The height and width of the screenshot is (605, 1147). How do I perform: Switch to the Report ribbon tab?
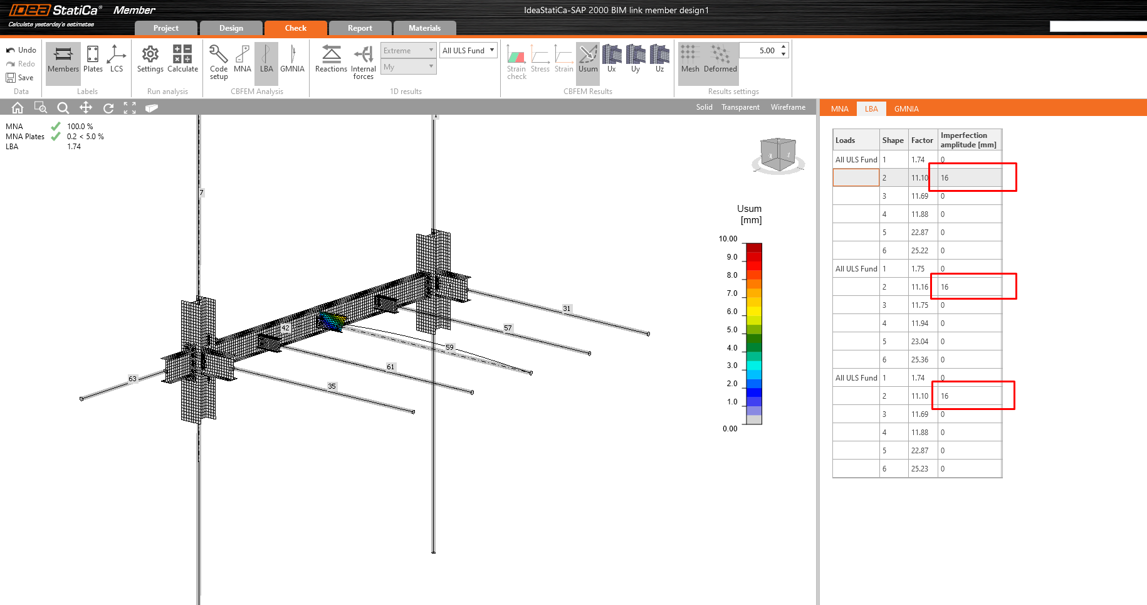pyautogui.click(x=360, y=28)
